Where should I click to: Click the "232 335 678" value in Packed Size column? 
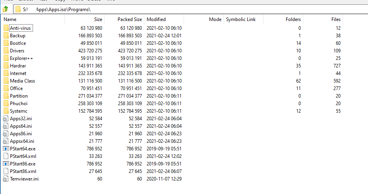click(130, 73)
